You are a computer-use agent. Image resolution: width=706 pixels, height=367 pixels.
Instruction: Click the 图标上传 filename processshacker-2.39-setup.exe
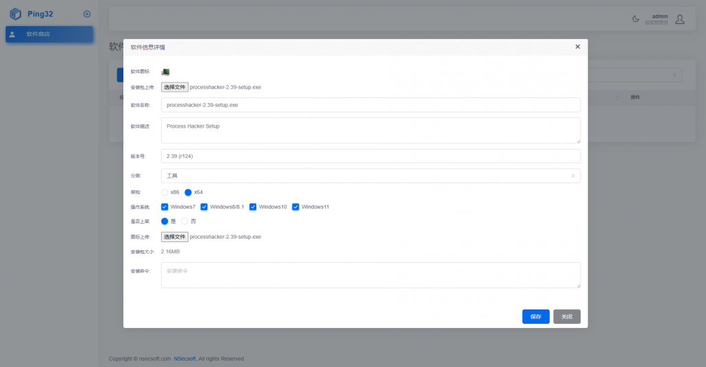pyautogui.click(x=225, y=237)
